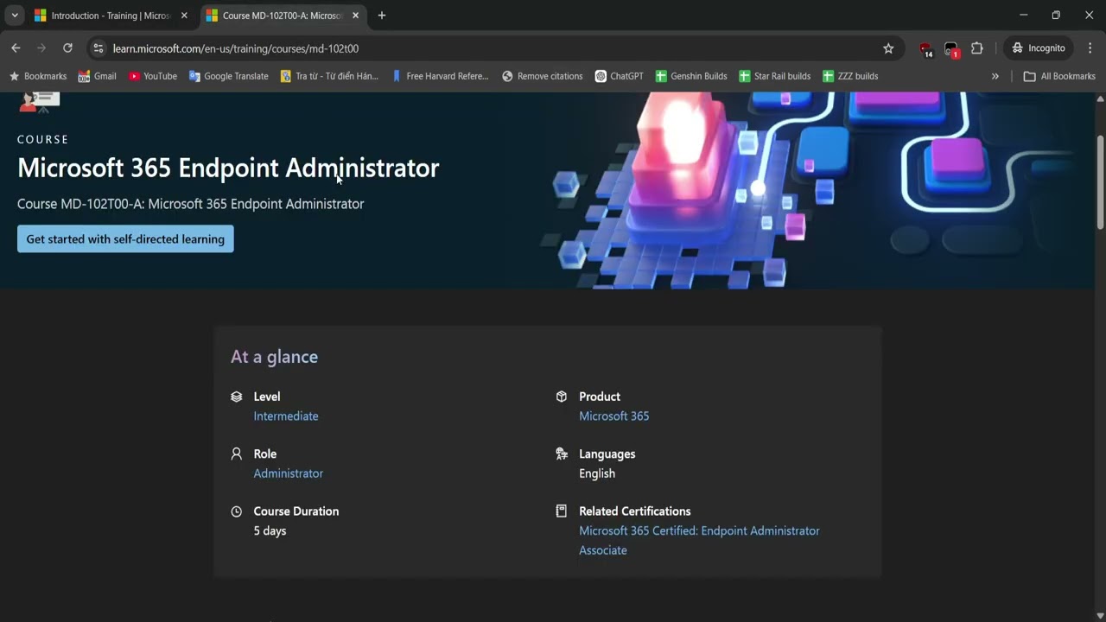Click the 5 days duration text
Screen dimensions: 1106x622
point(270,531)
